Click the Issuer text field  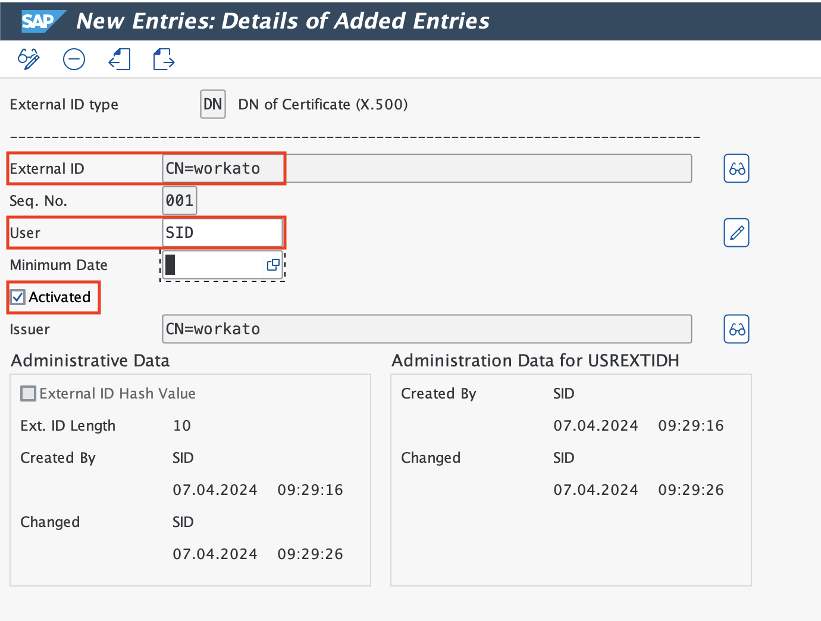pyautogui.click(x=426, y=329)
